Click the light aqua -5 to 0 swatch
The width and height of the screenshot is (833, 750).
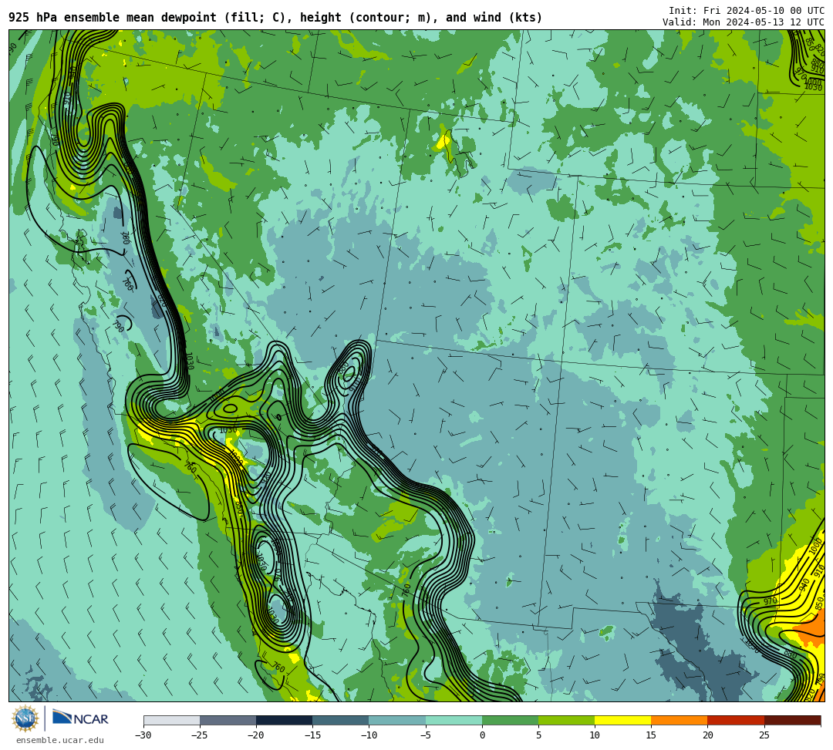click(x=454, y=720)
